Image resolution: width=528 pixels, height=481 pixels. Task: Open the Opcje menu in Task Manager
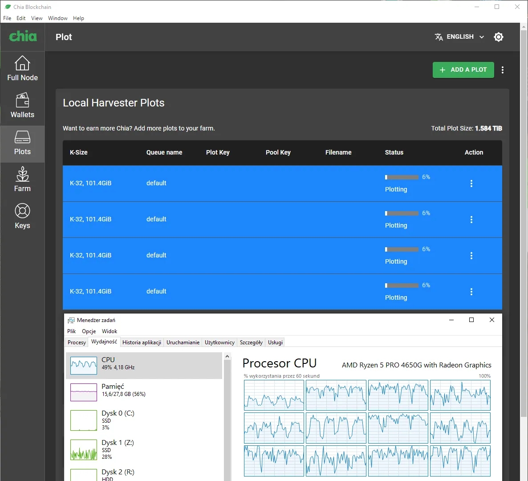89,331
